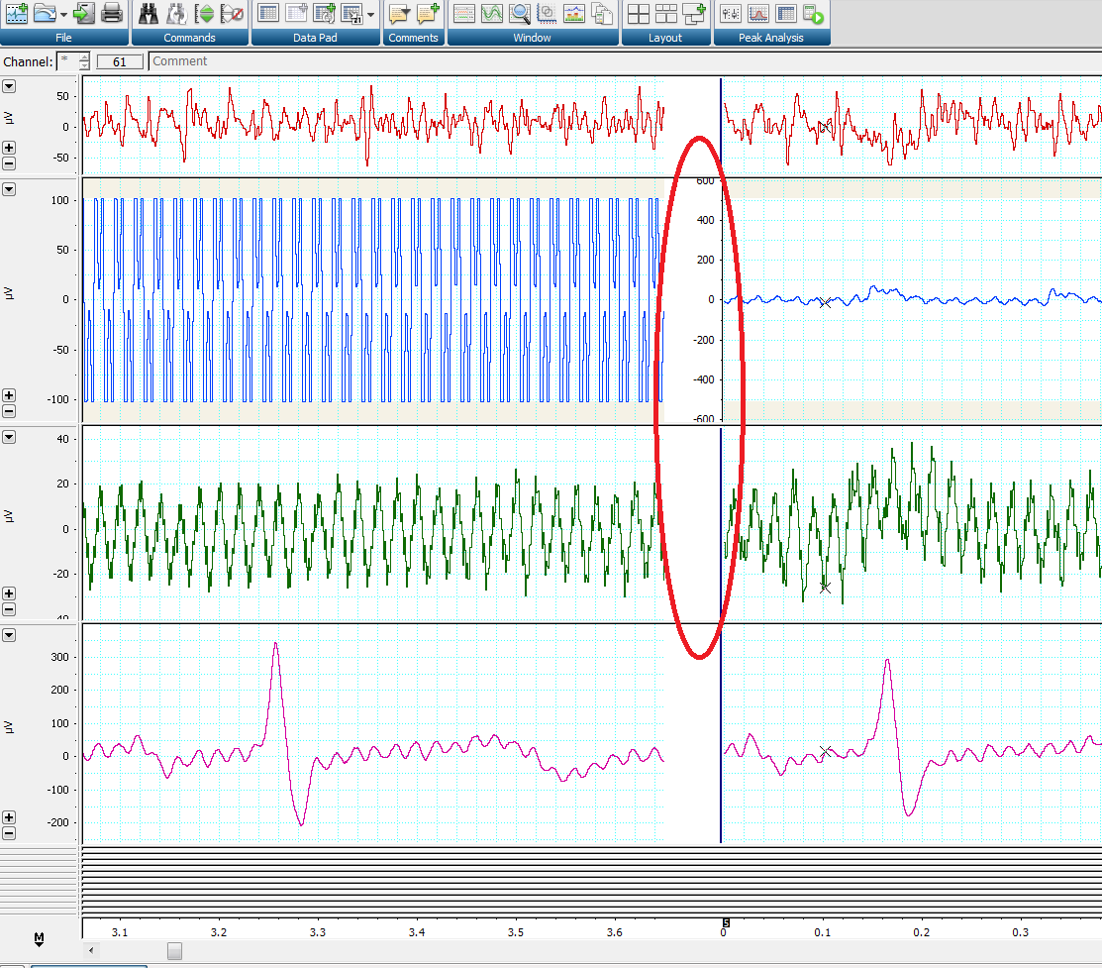Click the M marker at bottom left
Image resolution: width=1102 pixels, height=968 pixels.
coord(40,937)
